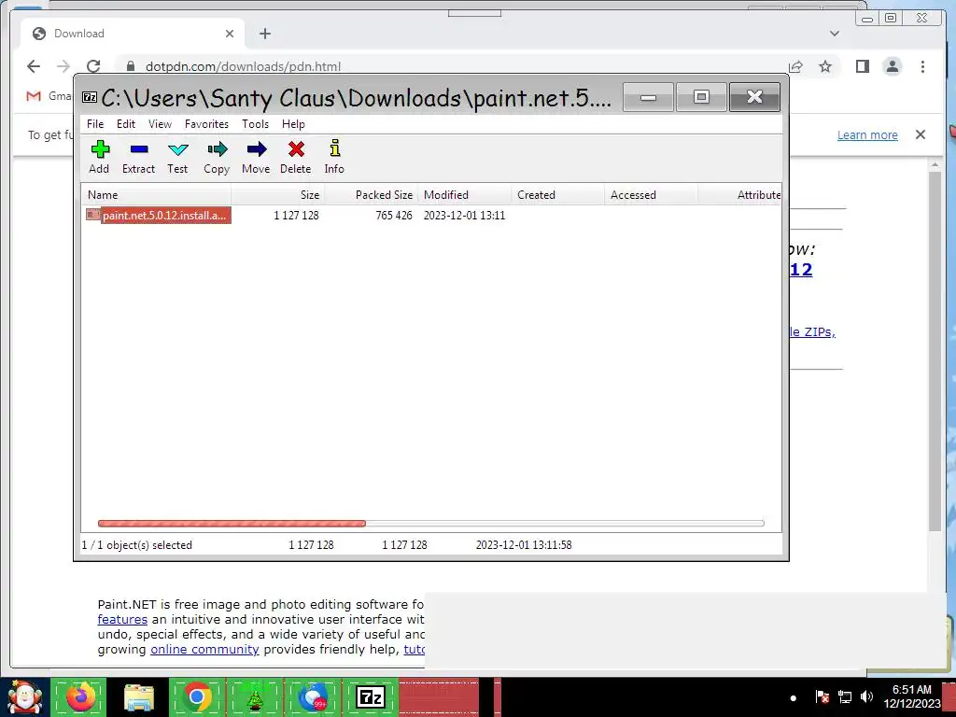The width and height of the screenshot is (956, 717).
Task: Switch to Chrome in the taskbar
Action: (196, 696)
